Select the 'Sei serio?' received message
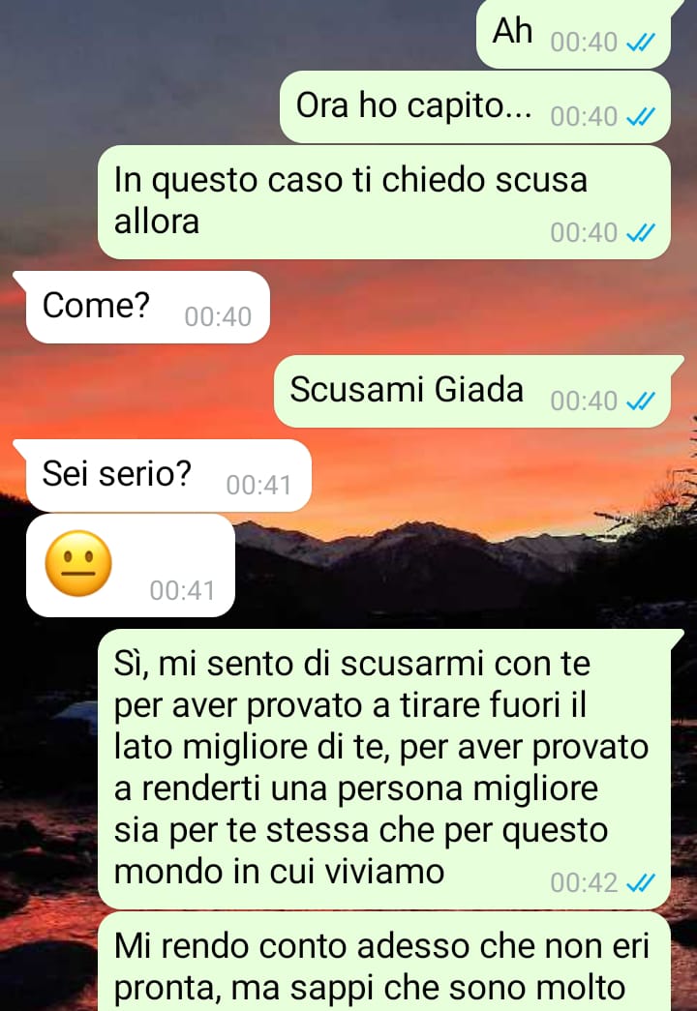Image resolution: width=697 pixels, height=1011 pixels. [168, 475]
